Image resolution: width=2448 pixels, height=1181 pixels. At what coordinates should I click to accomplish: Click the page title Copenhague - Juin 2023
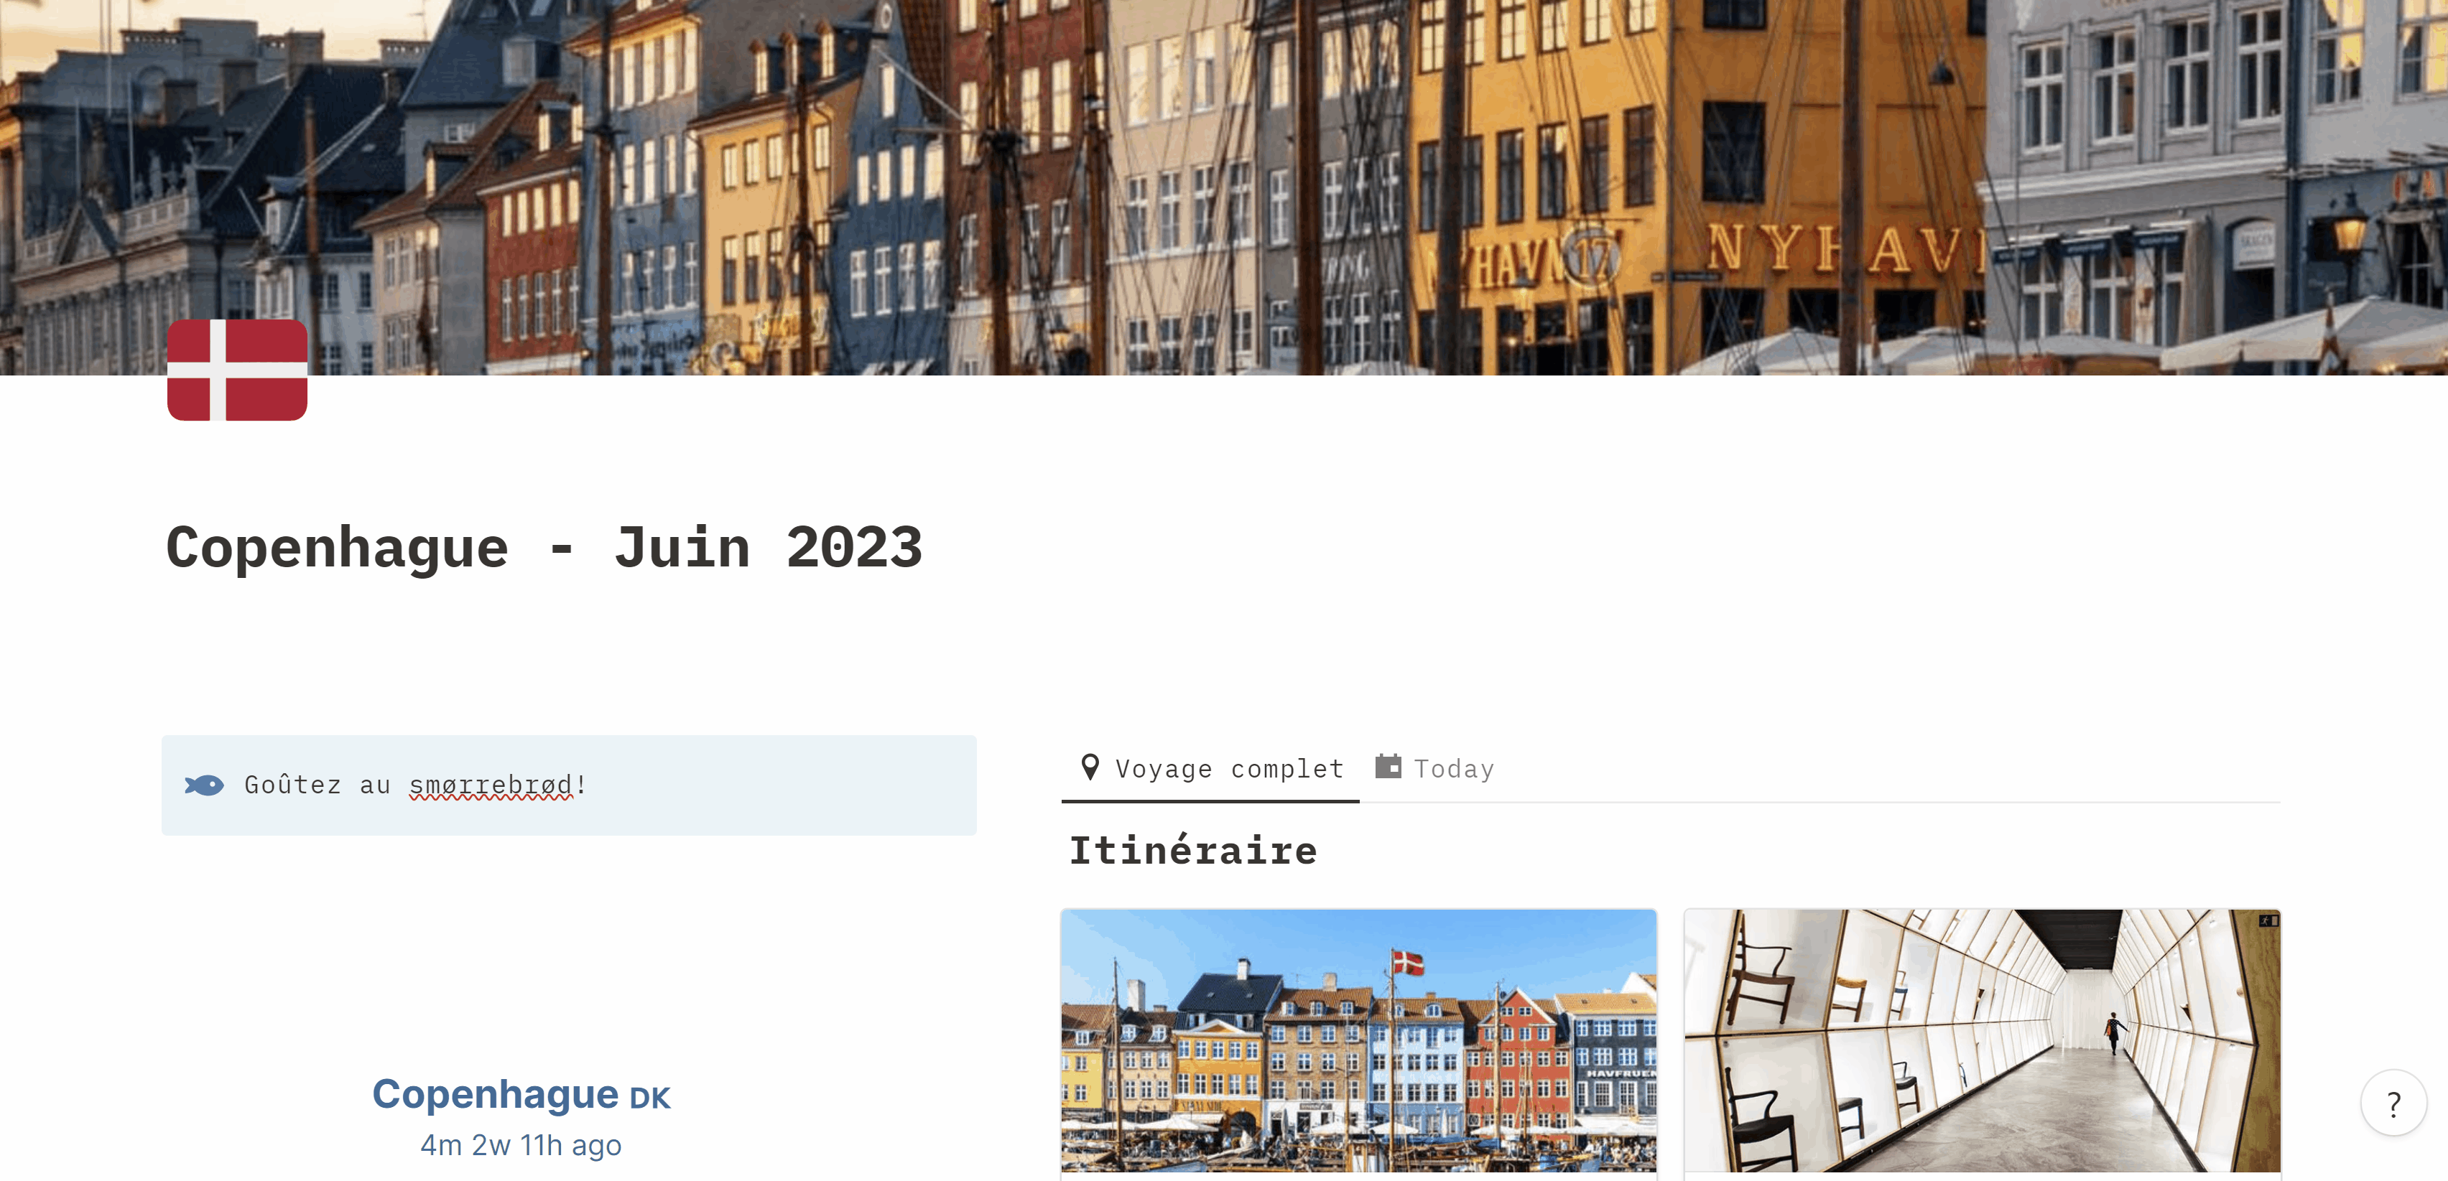point(544,547)
